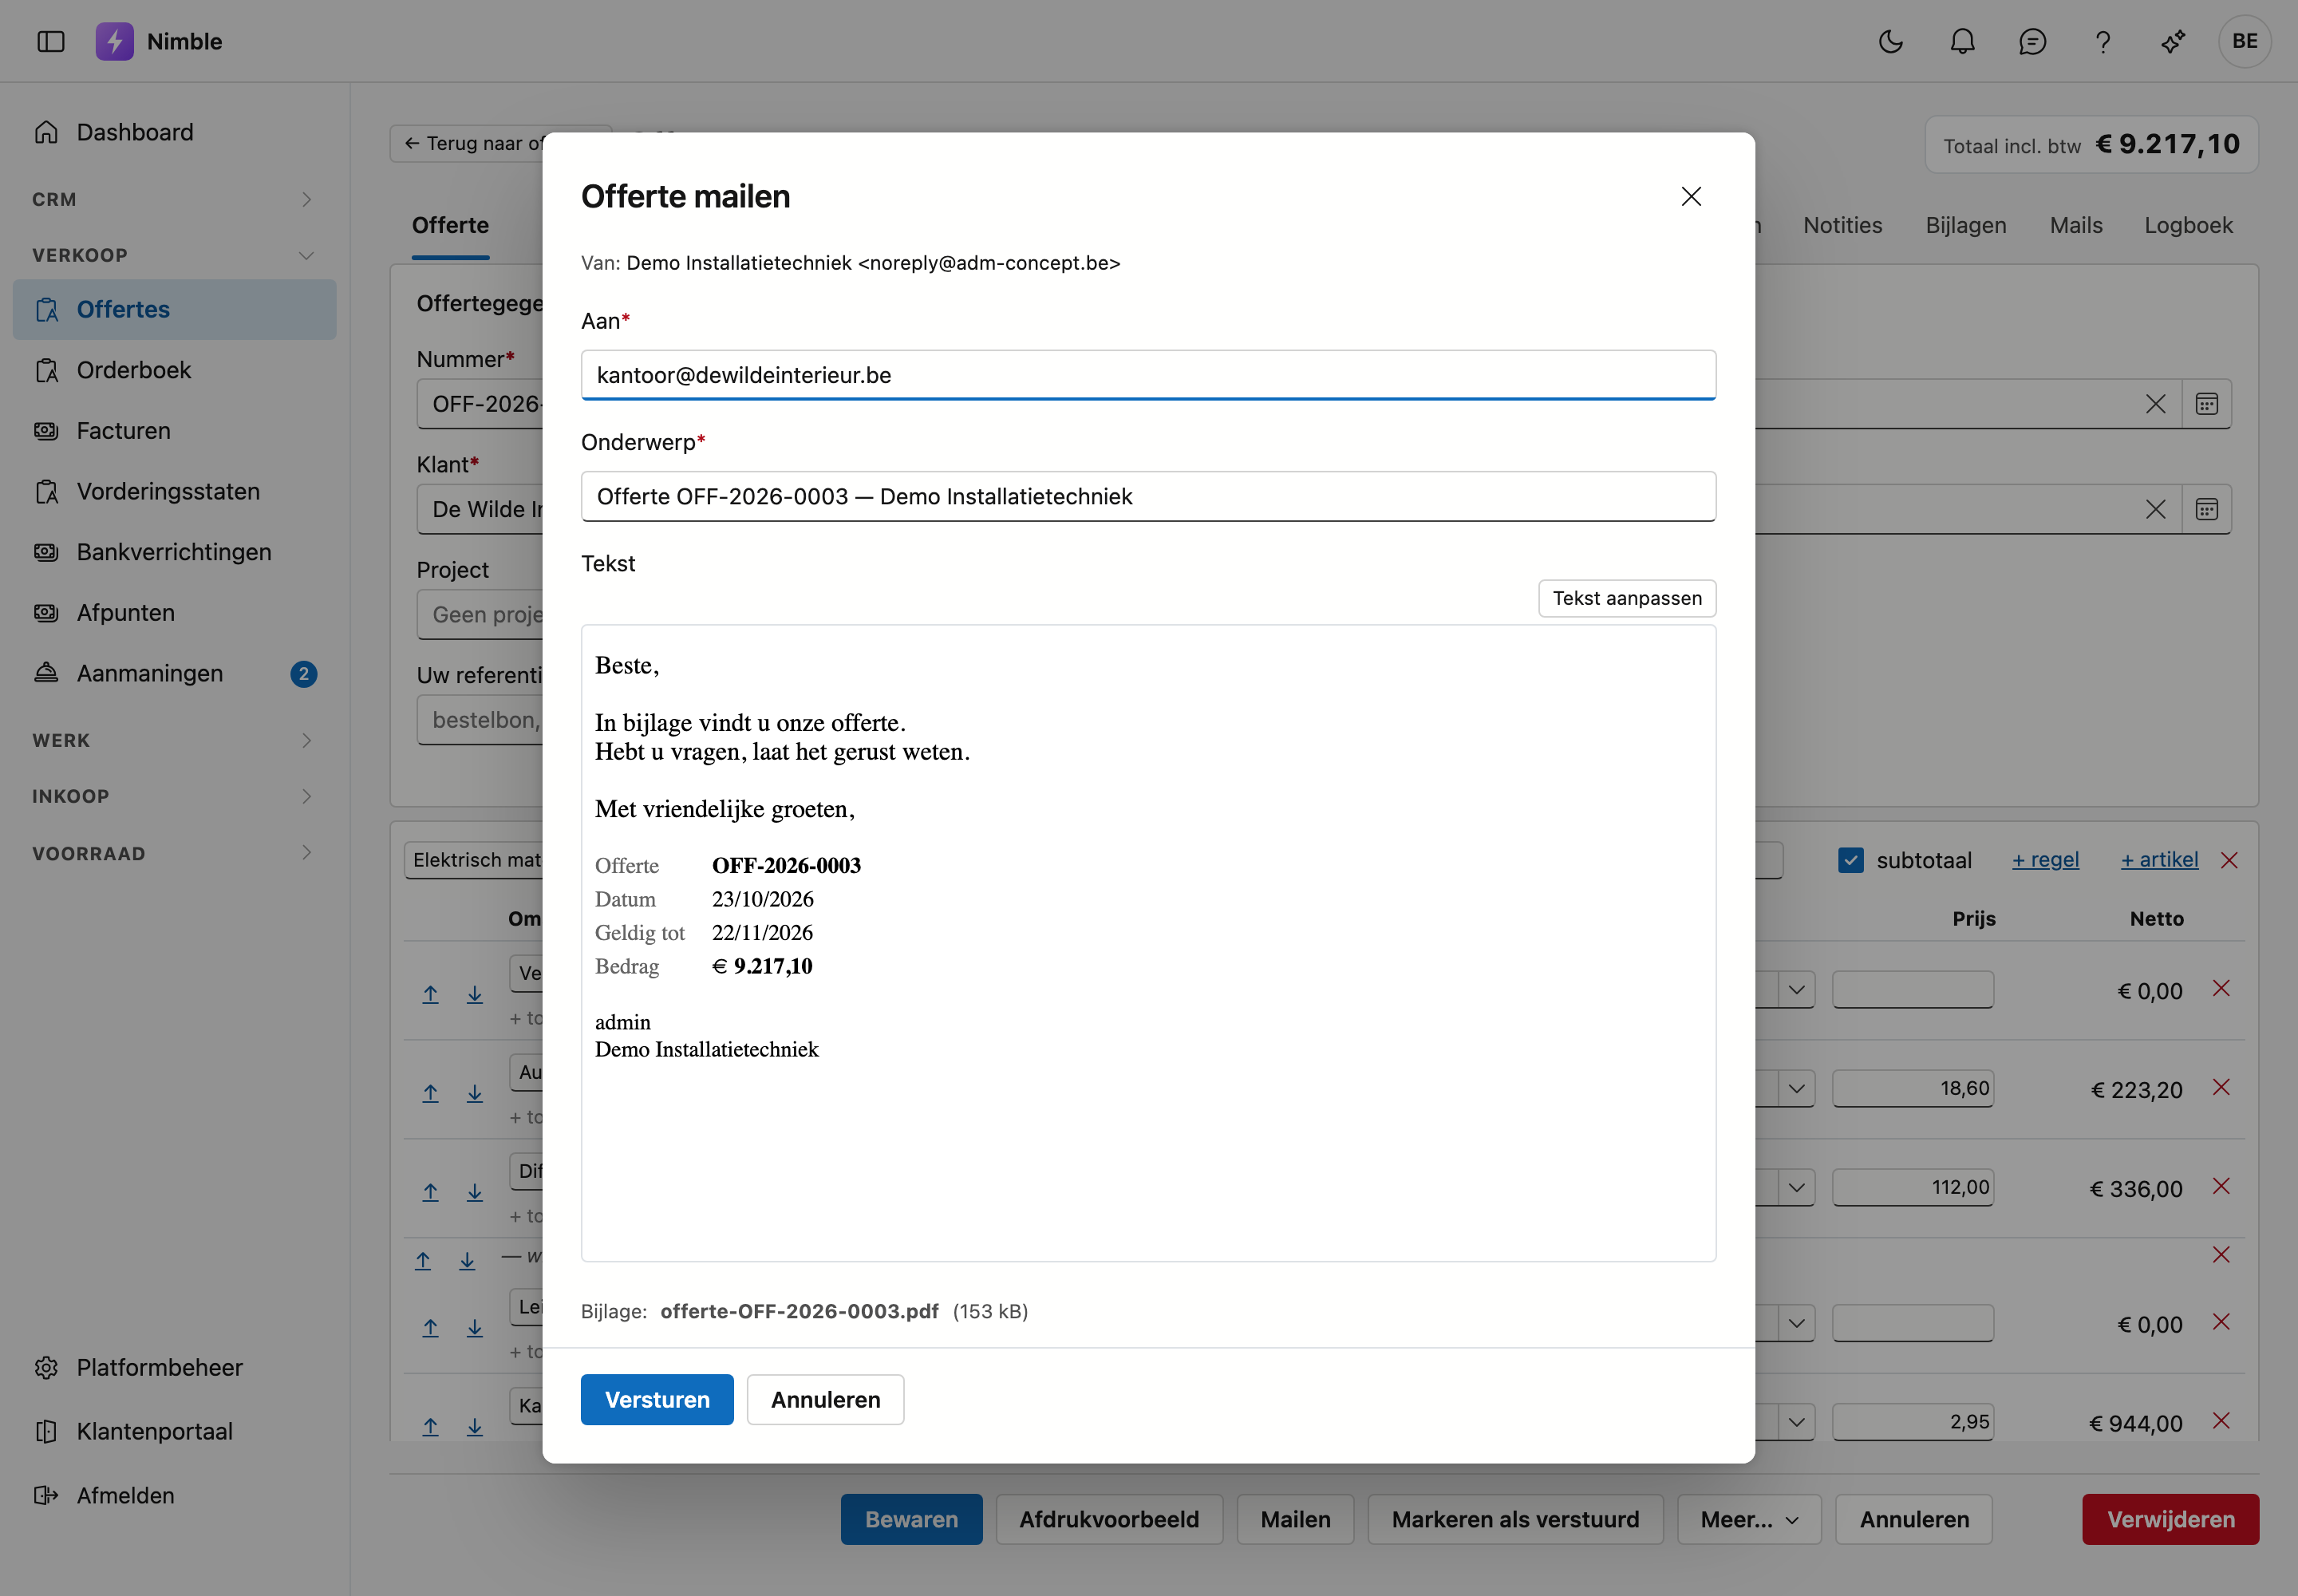This screenshot has height=1596, width=2298.
Task: Open Aanmaningen in the sidebar
Action: [x=174, y=673]
